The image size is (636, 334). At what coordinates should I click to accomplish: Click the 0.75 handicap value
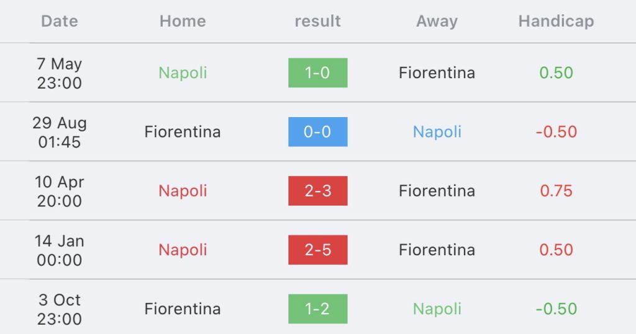pyautogui.click(x=556, y=191)
